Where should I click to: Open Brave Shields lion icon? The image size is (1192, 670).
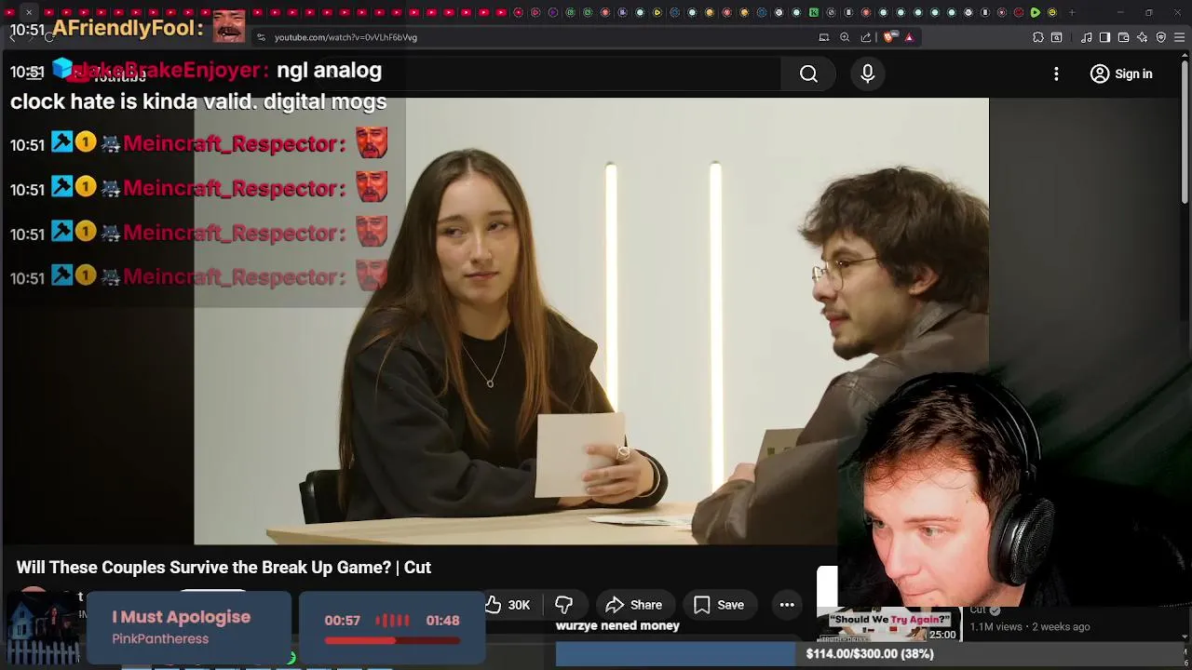pyautogui.click(x=889, y=37)
